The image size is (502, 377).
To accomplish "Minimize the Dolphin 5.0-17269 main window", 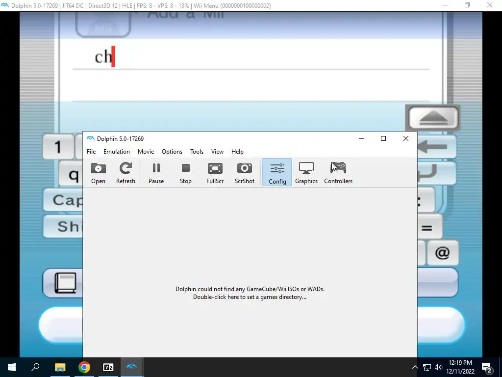I will click(x=361, y=138).
